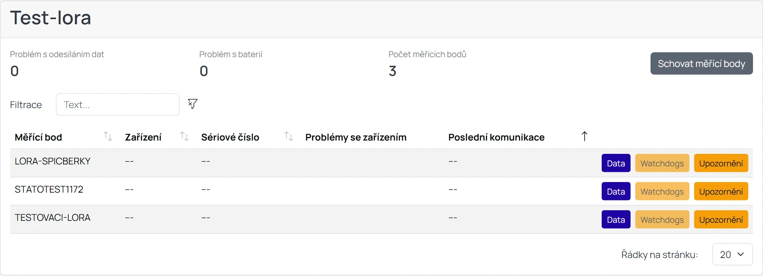Select the LORA-SPICBERKY measuring point row
This screenshot has width=763, height=276.
click(381, 163)
